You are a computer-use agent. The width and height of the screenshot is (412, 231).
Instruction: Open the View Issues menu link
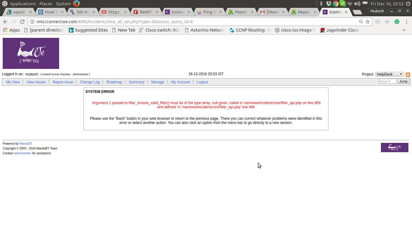point(36,82)
